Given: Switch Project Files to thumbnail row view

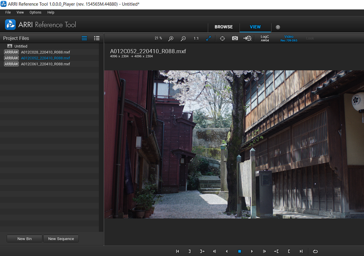Looking at the screenshot, I should coord(84,38).
